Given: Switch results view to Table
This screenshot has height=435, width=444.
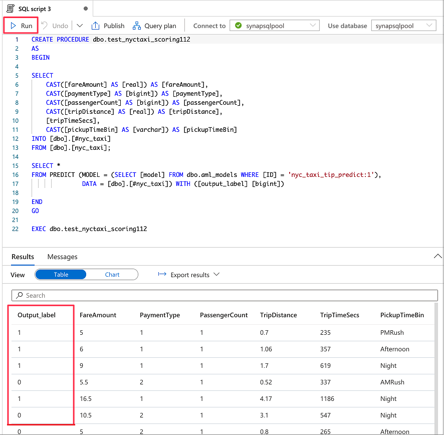Looking at the screenshot, I should [x=61, y=275].
